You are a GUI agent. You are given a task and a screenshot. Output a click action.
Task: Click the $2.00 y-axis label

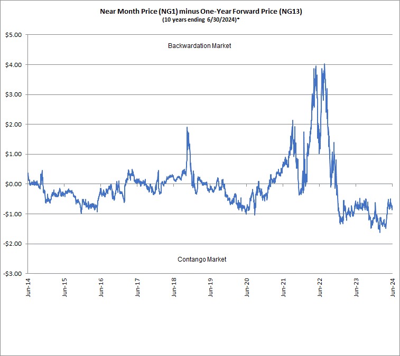coord(14,124)
